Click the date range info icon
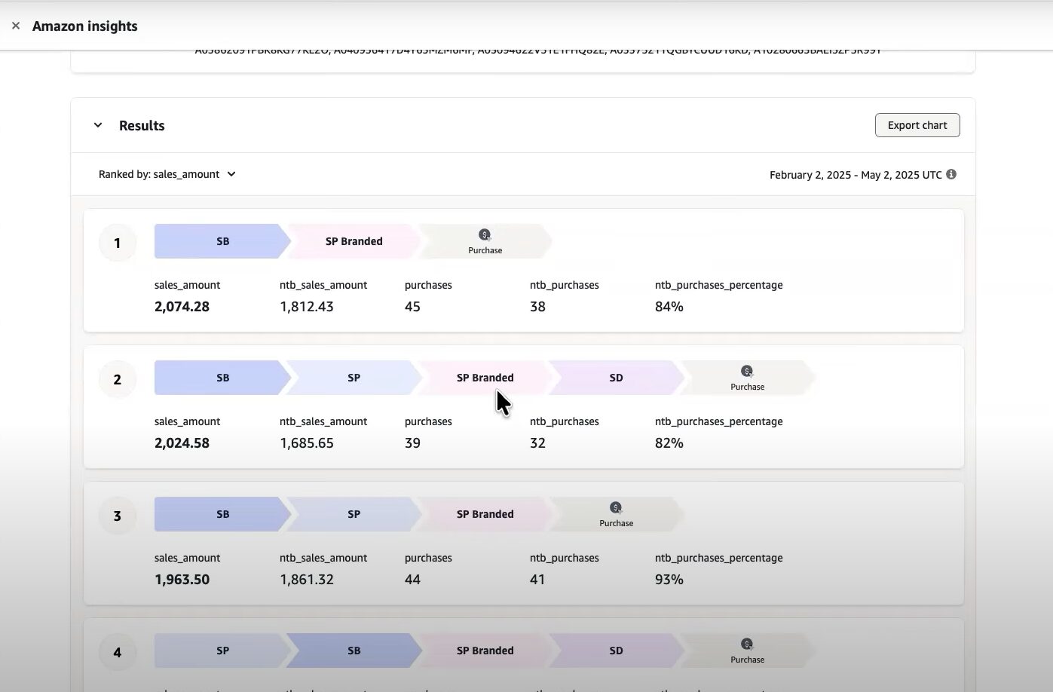The height and width of the screenshot is (692, 1053). point(951,174)
